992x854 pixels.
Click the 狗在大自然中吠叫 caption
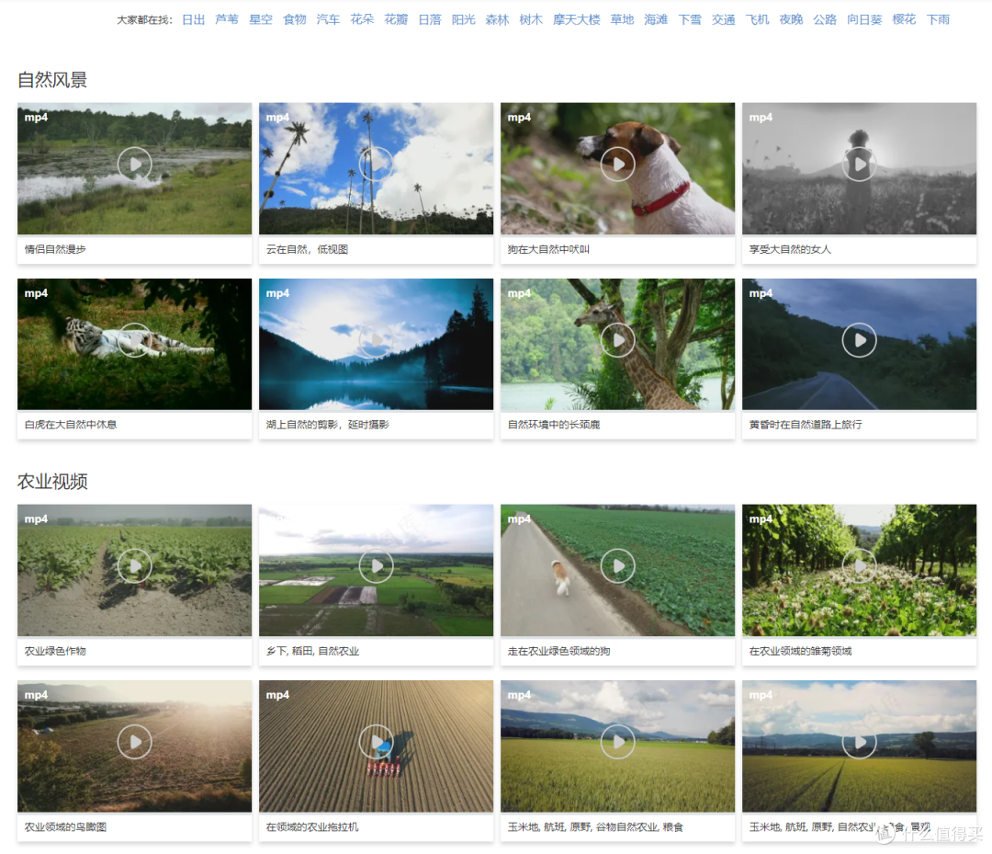(548, 249)
